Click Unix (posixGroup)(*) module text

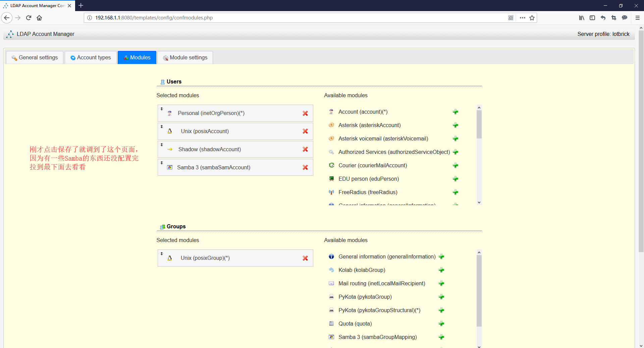click(x=205, y=258)
